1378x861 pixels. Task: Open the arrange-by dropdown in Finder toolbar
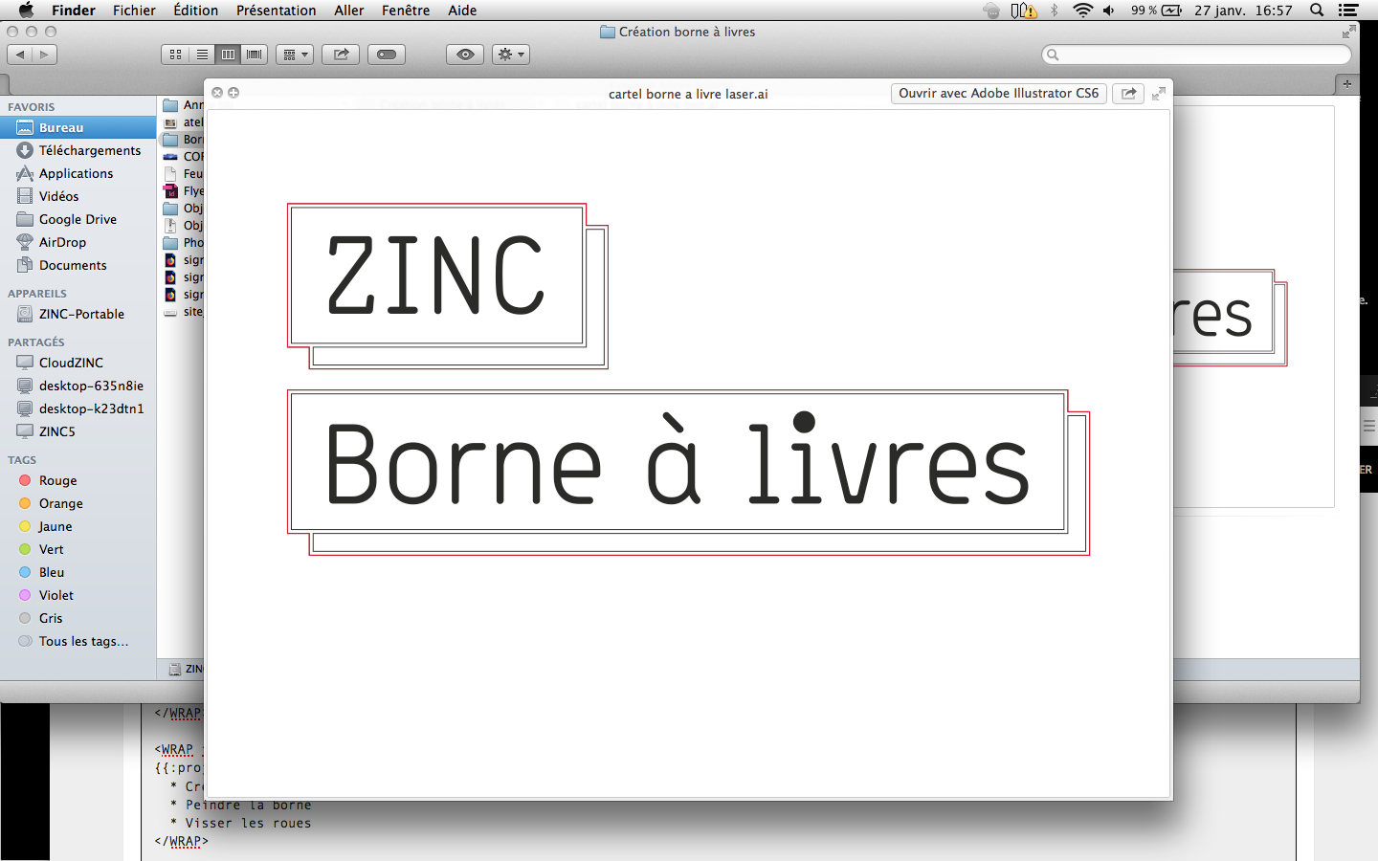pos(295,55)
